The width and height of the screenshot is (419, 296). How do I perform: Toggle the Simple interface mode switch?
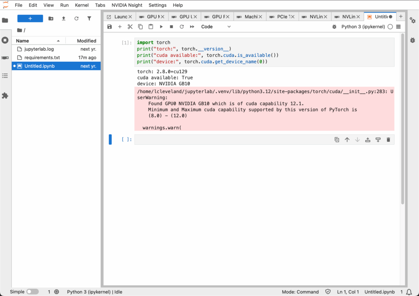32,292
